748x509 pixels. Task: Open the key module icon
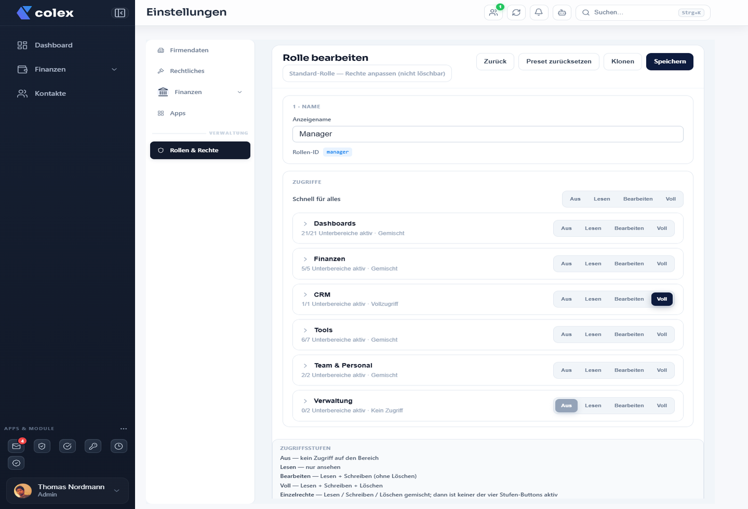tap(93, 446)
